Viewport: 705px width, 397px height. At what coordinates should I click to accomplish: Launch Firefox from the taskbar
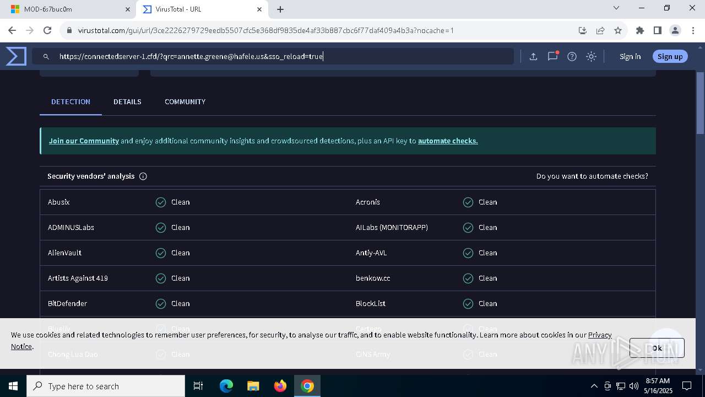tap(280, 386)
